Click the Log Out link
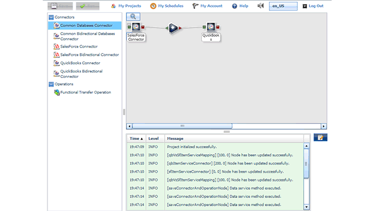The height and width of the screenshot is (211, 375). (x=316, y=6)
